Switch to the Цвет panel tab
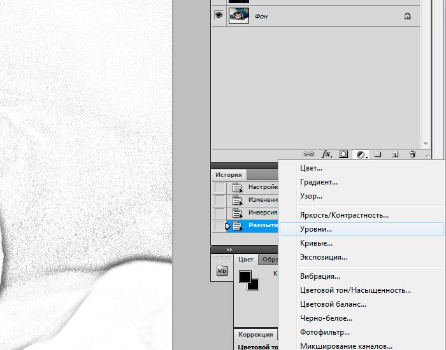 (x=246, y=260)
